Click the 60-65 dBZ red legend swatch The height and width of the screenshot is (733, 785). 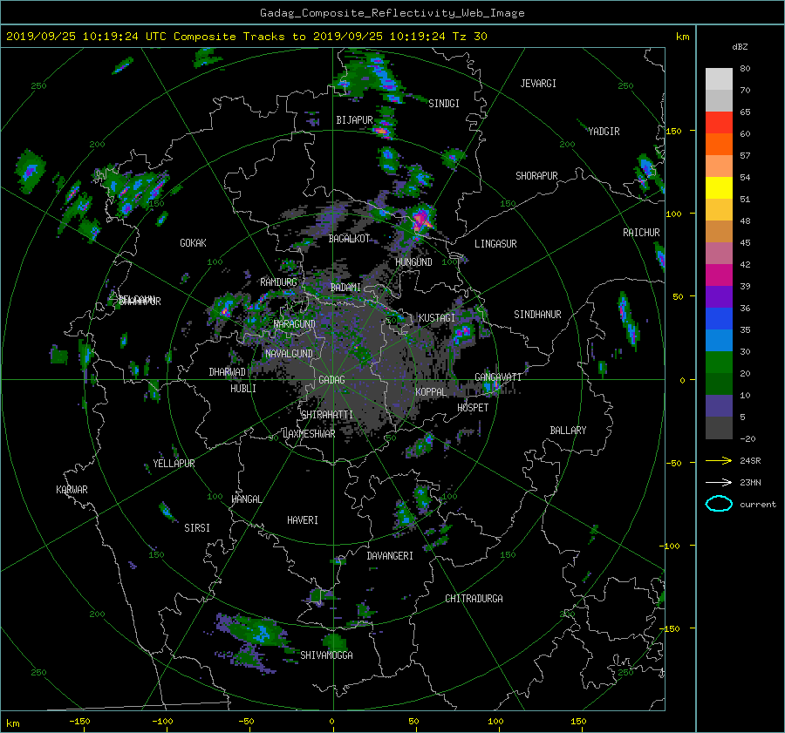[719, 123]
